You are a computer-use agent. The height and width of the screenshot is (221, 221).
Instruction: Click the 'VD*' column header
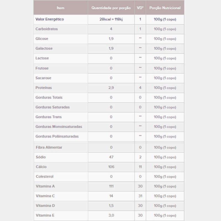click(x=140, y=8)
